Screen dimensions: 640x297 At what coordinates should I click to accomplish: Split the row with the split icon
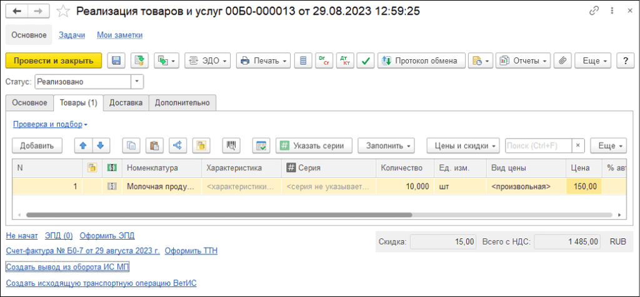178,145
